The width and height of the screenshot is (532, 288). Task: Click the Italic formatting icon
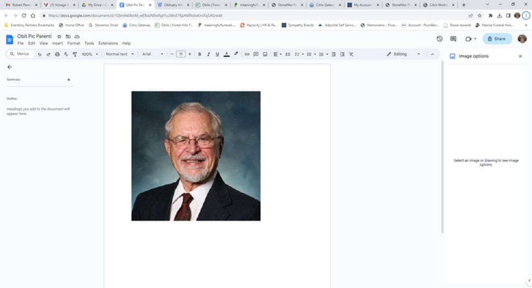coord(208,54)
